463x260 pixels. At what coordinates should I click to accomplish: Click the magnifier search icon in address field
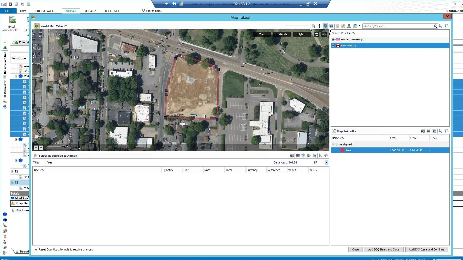point(435,26)
